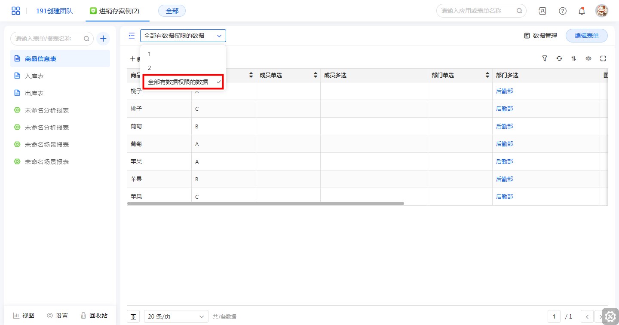The width and height of the screenshot is (619, 325).
Task: Open the app grid launcher icon
Action: tap(16, 11)
